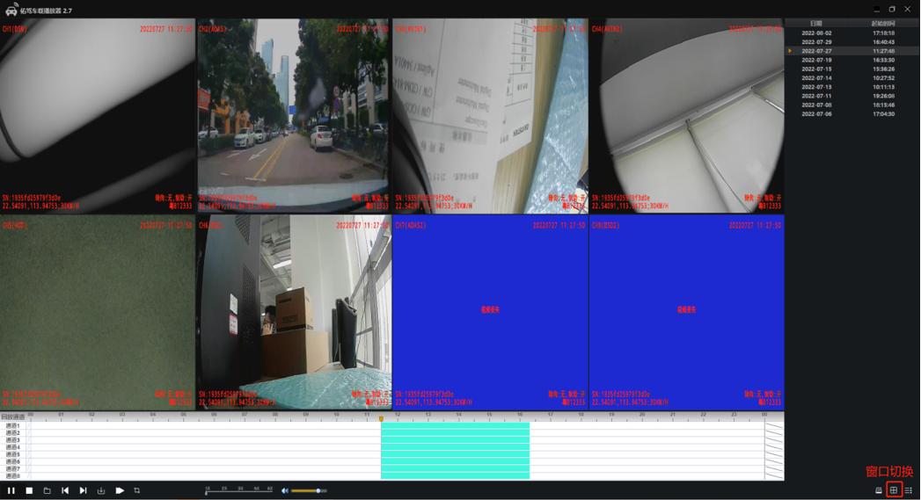Image resolution: width=921 pixels, height=500 pixels.
Task: Skip to next recording segment
Action: click(84, 490)
